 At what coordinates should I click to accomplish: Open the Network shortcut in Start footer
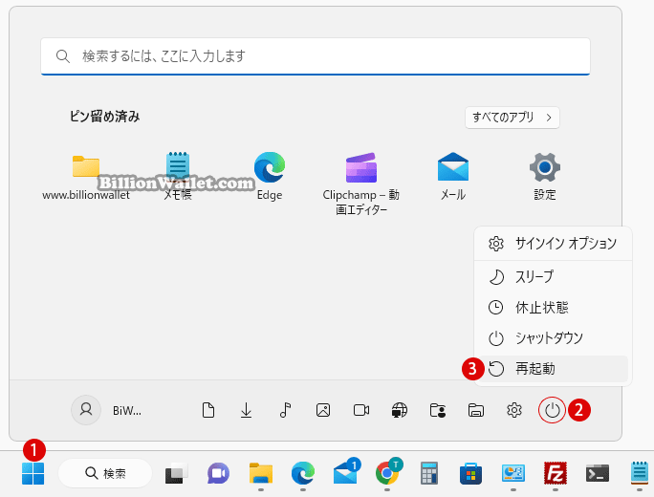click(400, 410)
